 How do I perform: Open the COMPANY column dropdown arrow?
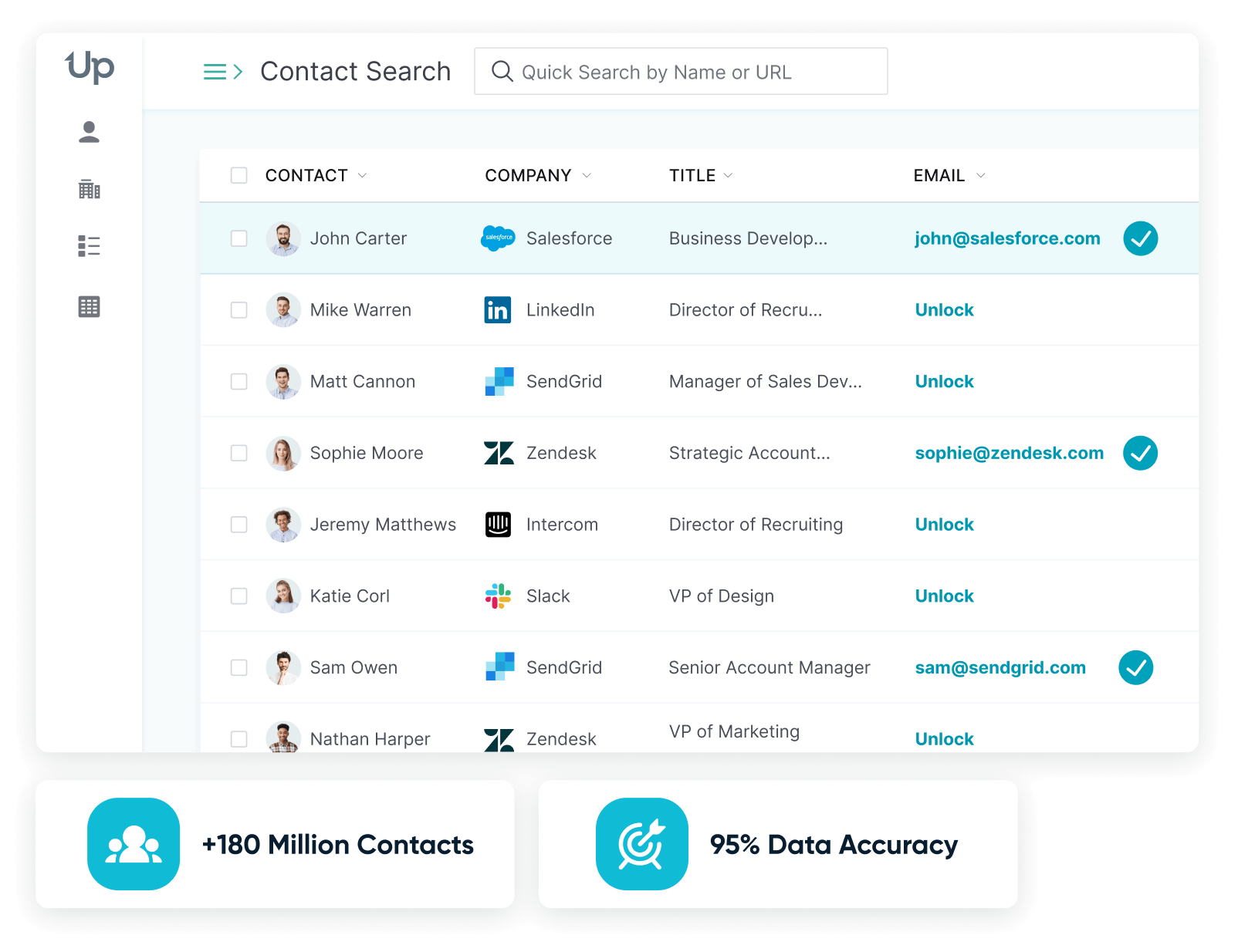[x=587, y=176]
